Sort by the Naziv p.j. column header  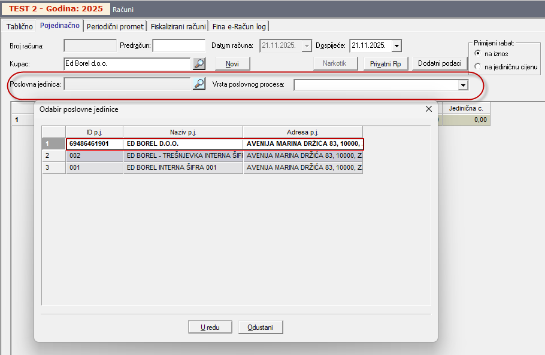183,131
